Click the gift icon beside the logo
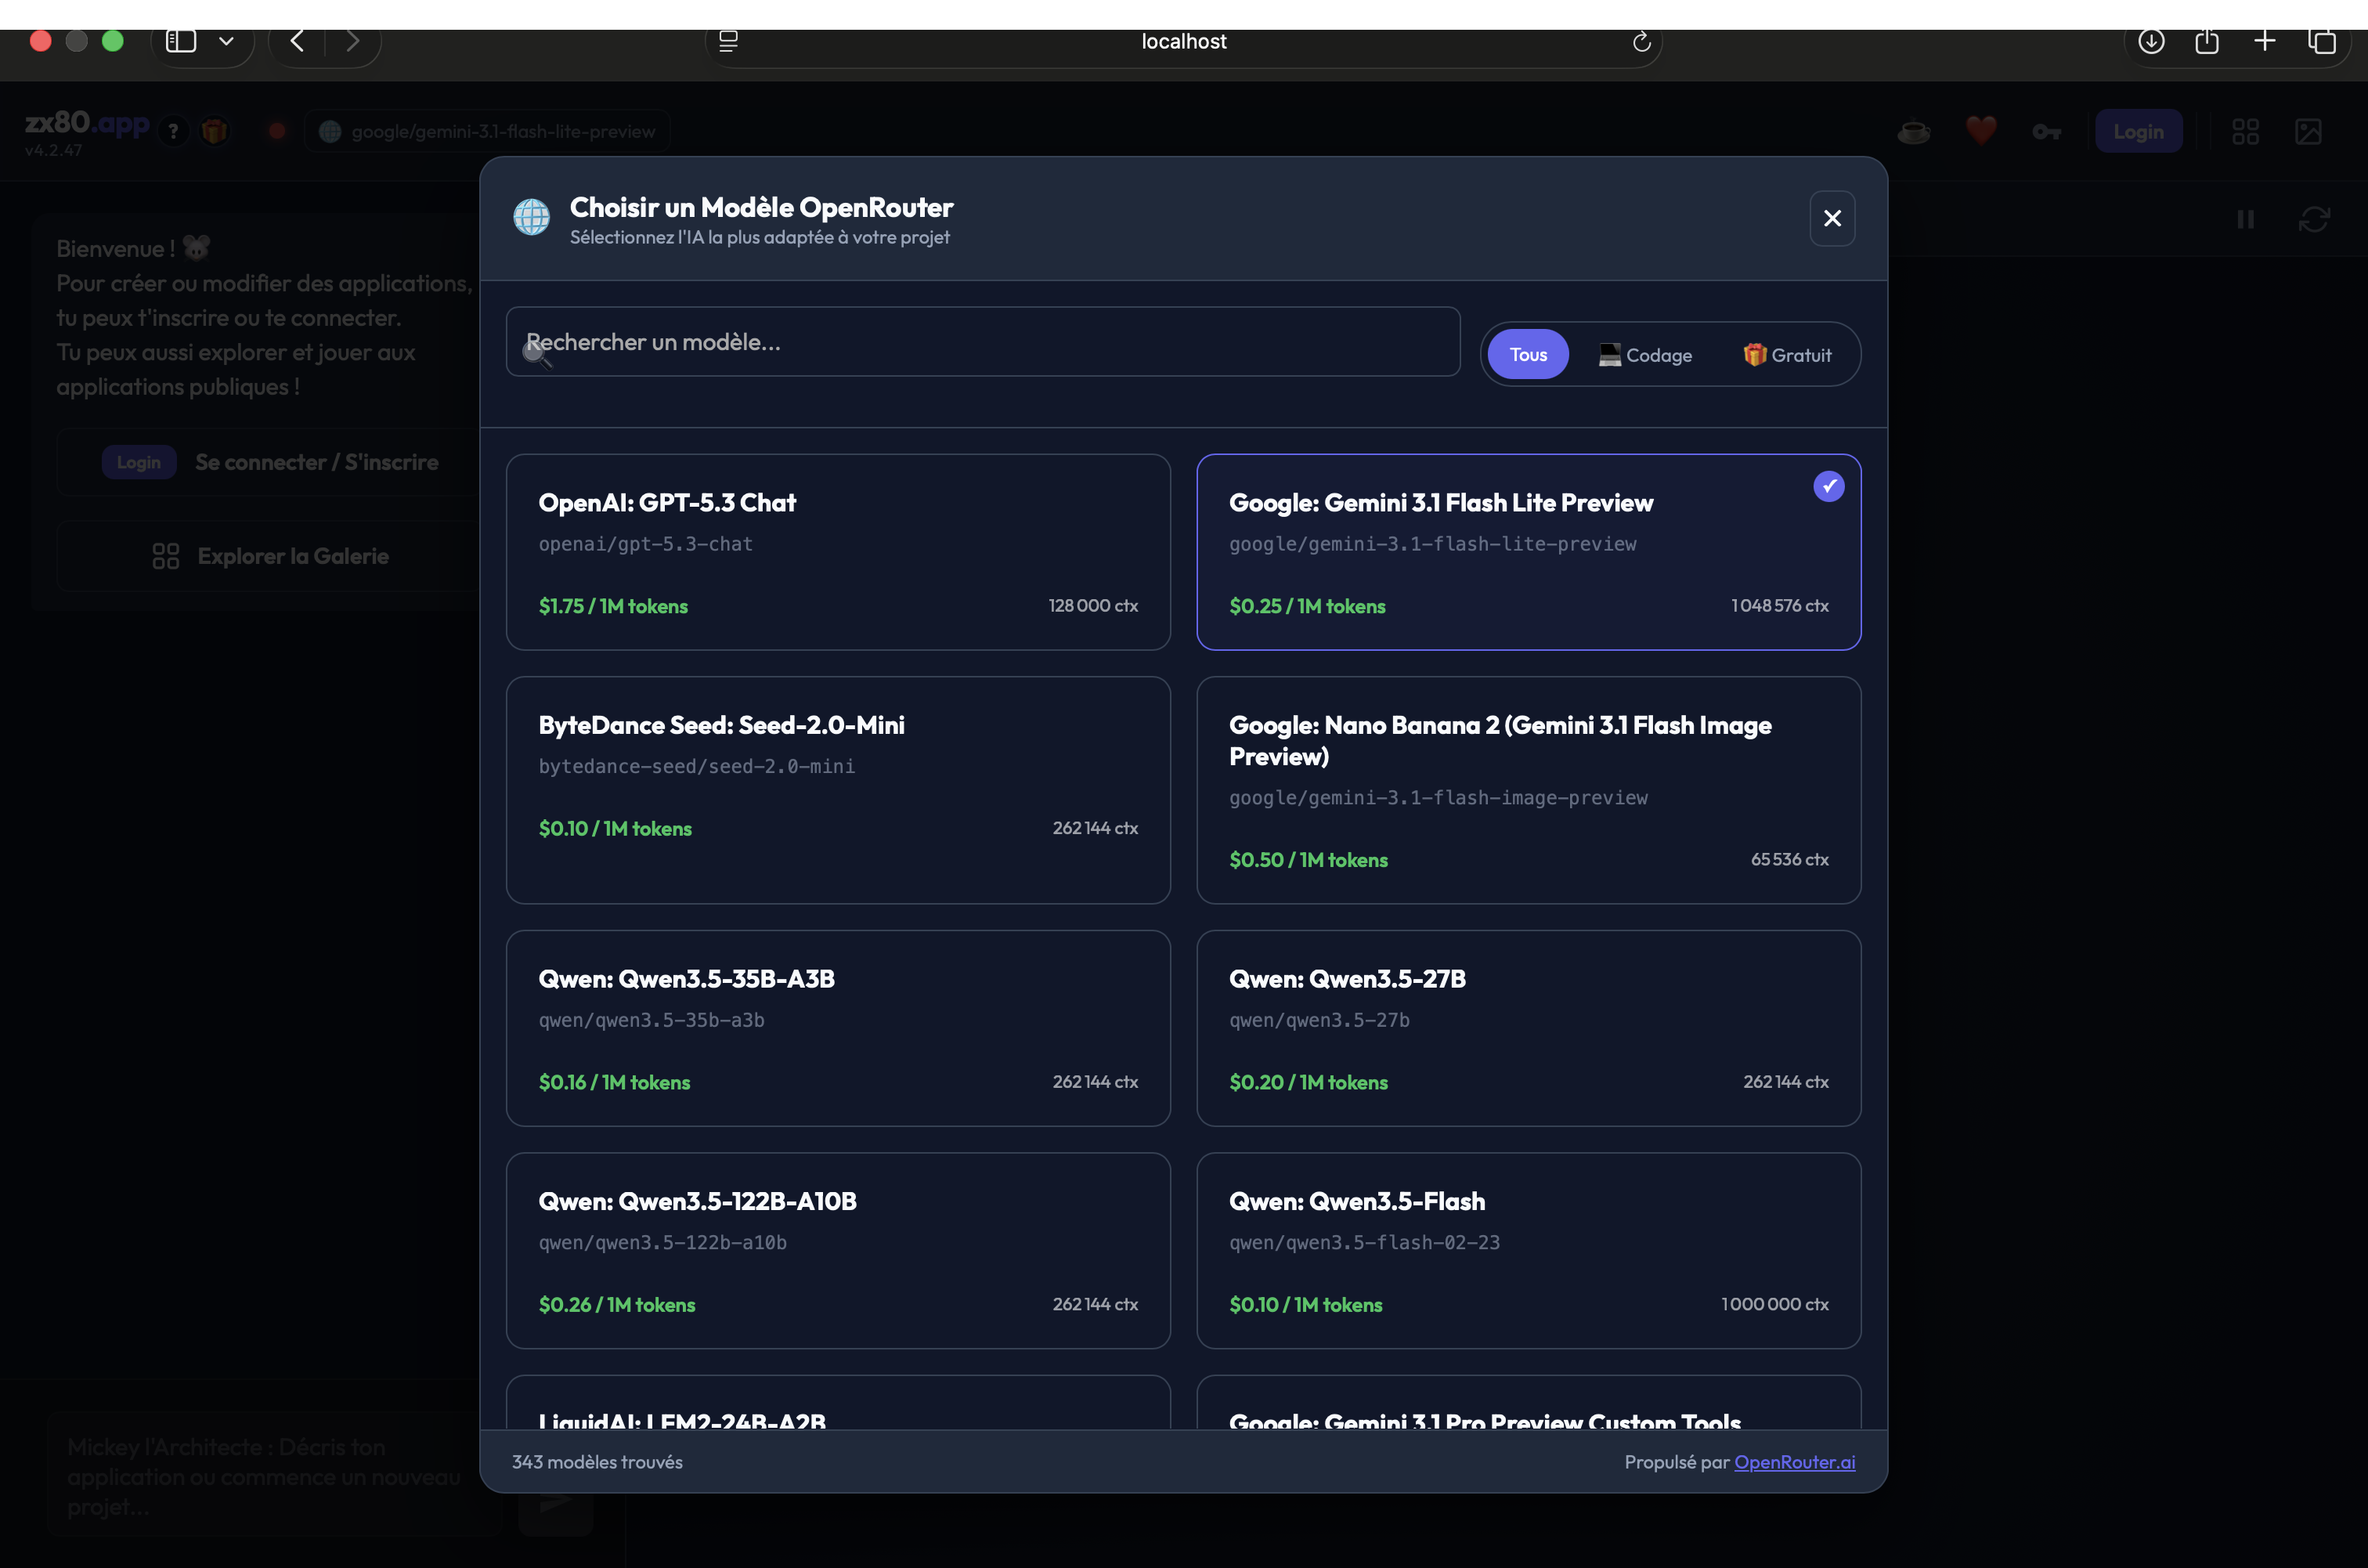2368x1568 pixels. click(214, 131)
